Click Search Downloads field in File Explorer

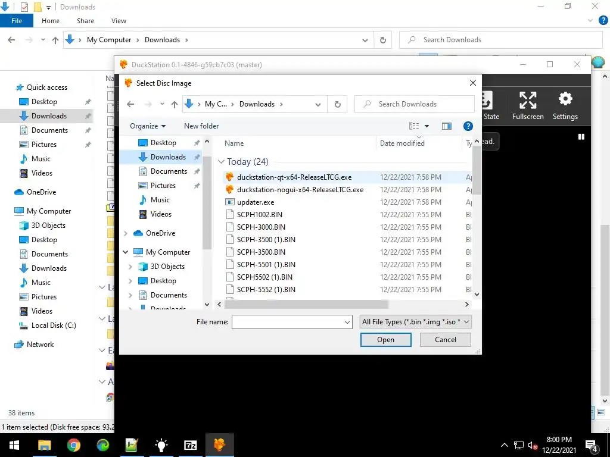tap(500, 40)
